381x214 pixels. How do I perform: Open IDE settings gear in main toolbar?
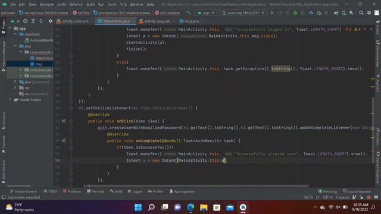point(369,13)
